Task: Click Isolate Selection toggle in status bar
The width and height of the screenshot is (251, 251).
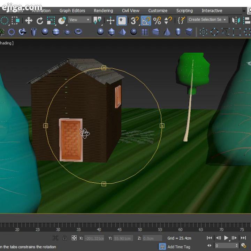Action: point(55,238)
